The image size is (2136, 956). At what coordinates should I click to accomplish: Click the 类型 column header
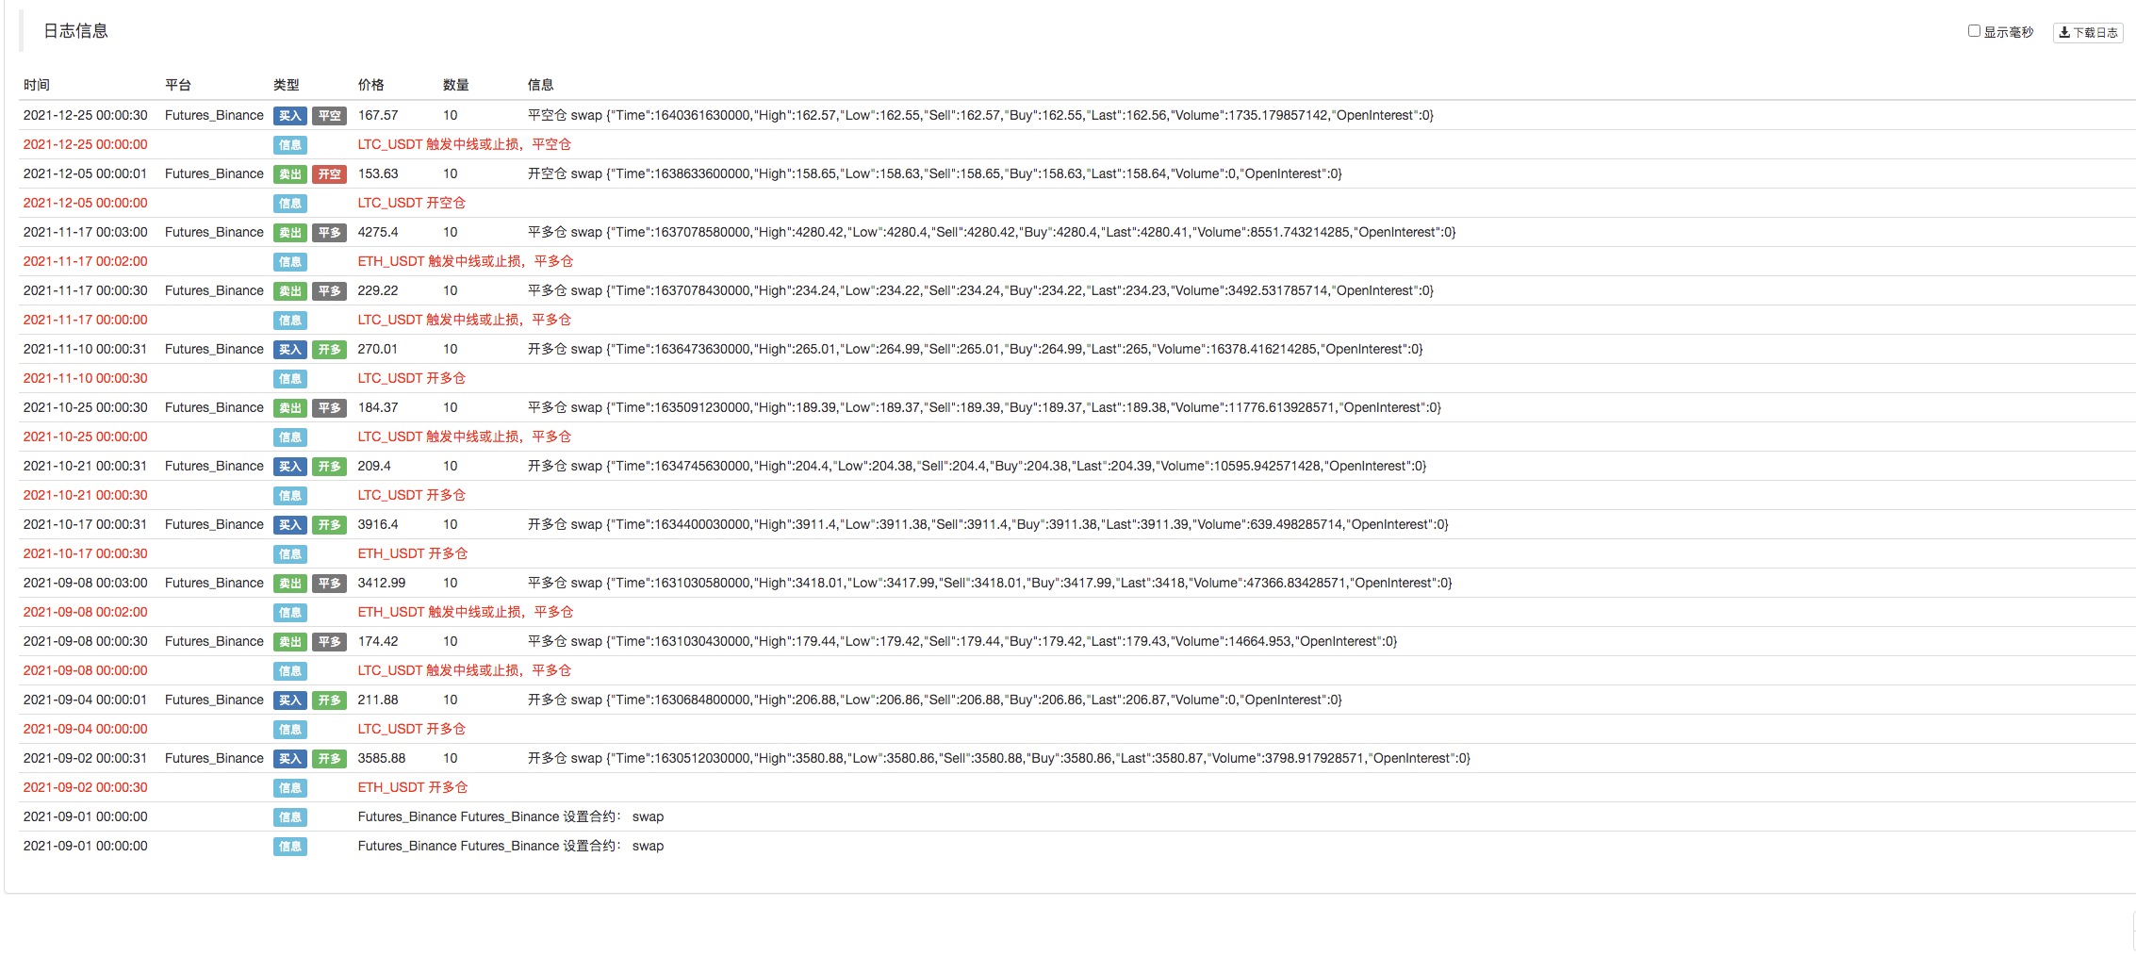(x=287, y=85)
